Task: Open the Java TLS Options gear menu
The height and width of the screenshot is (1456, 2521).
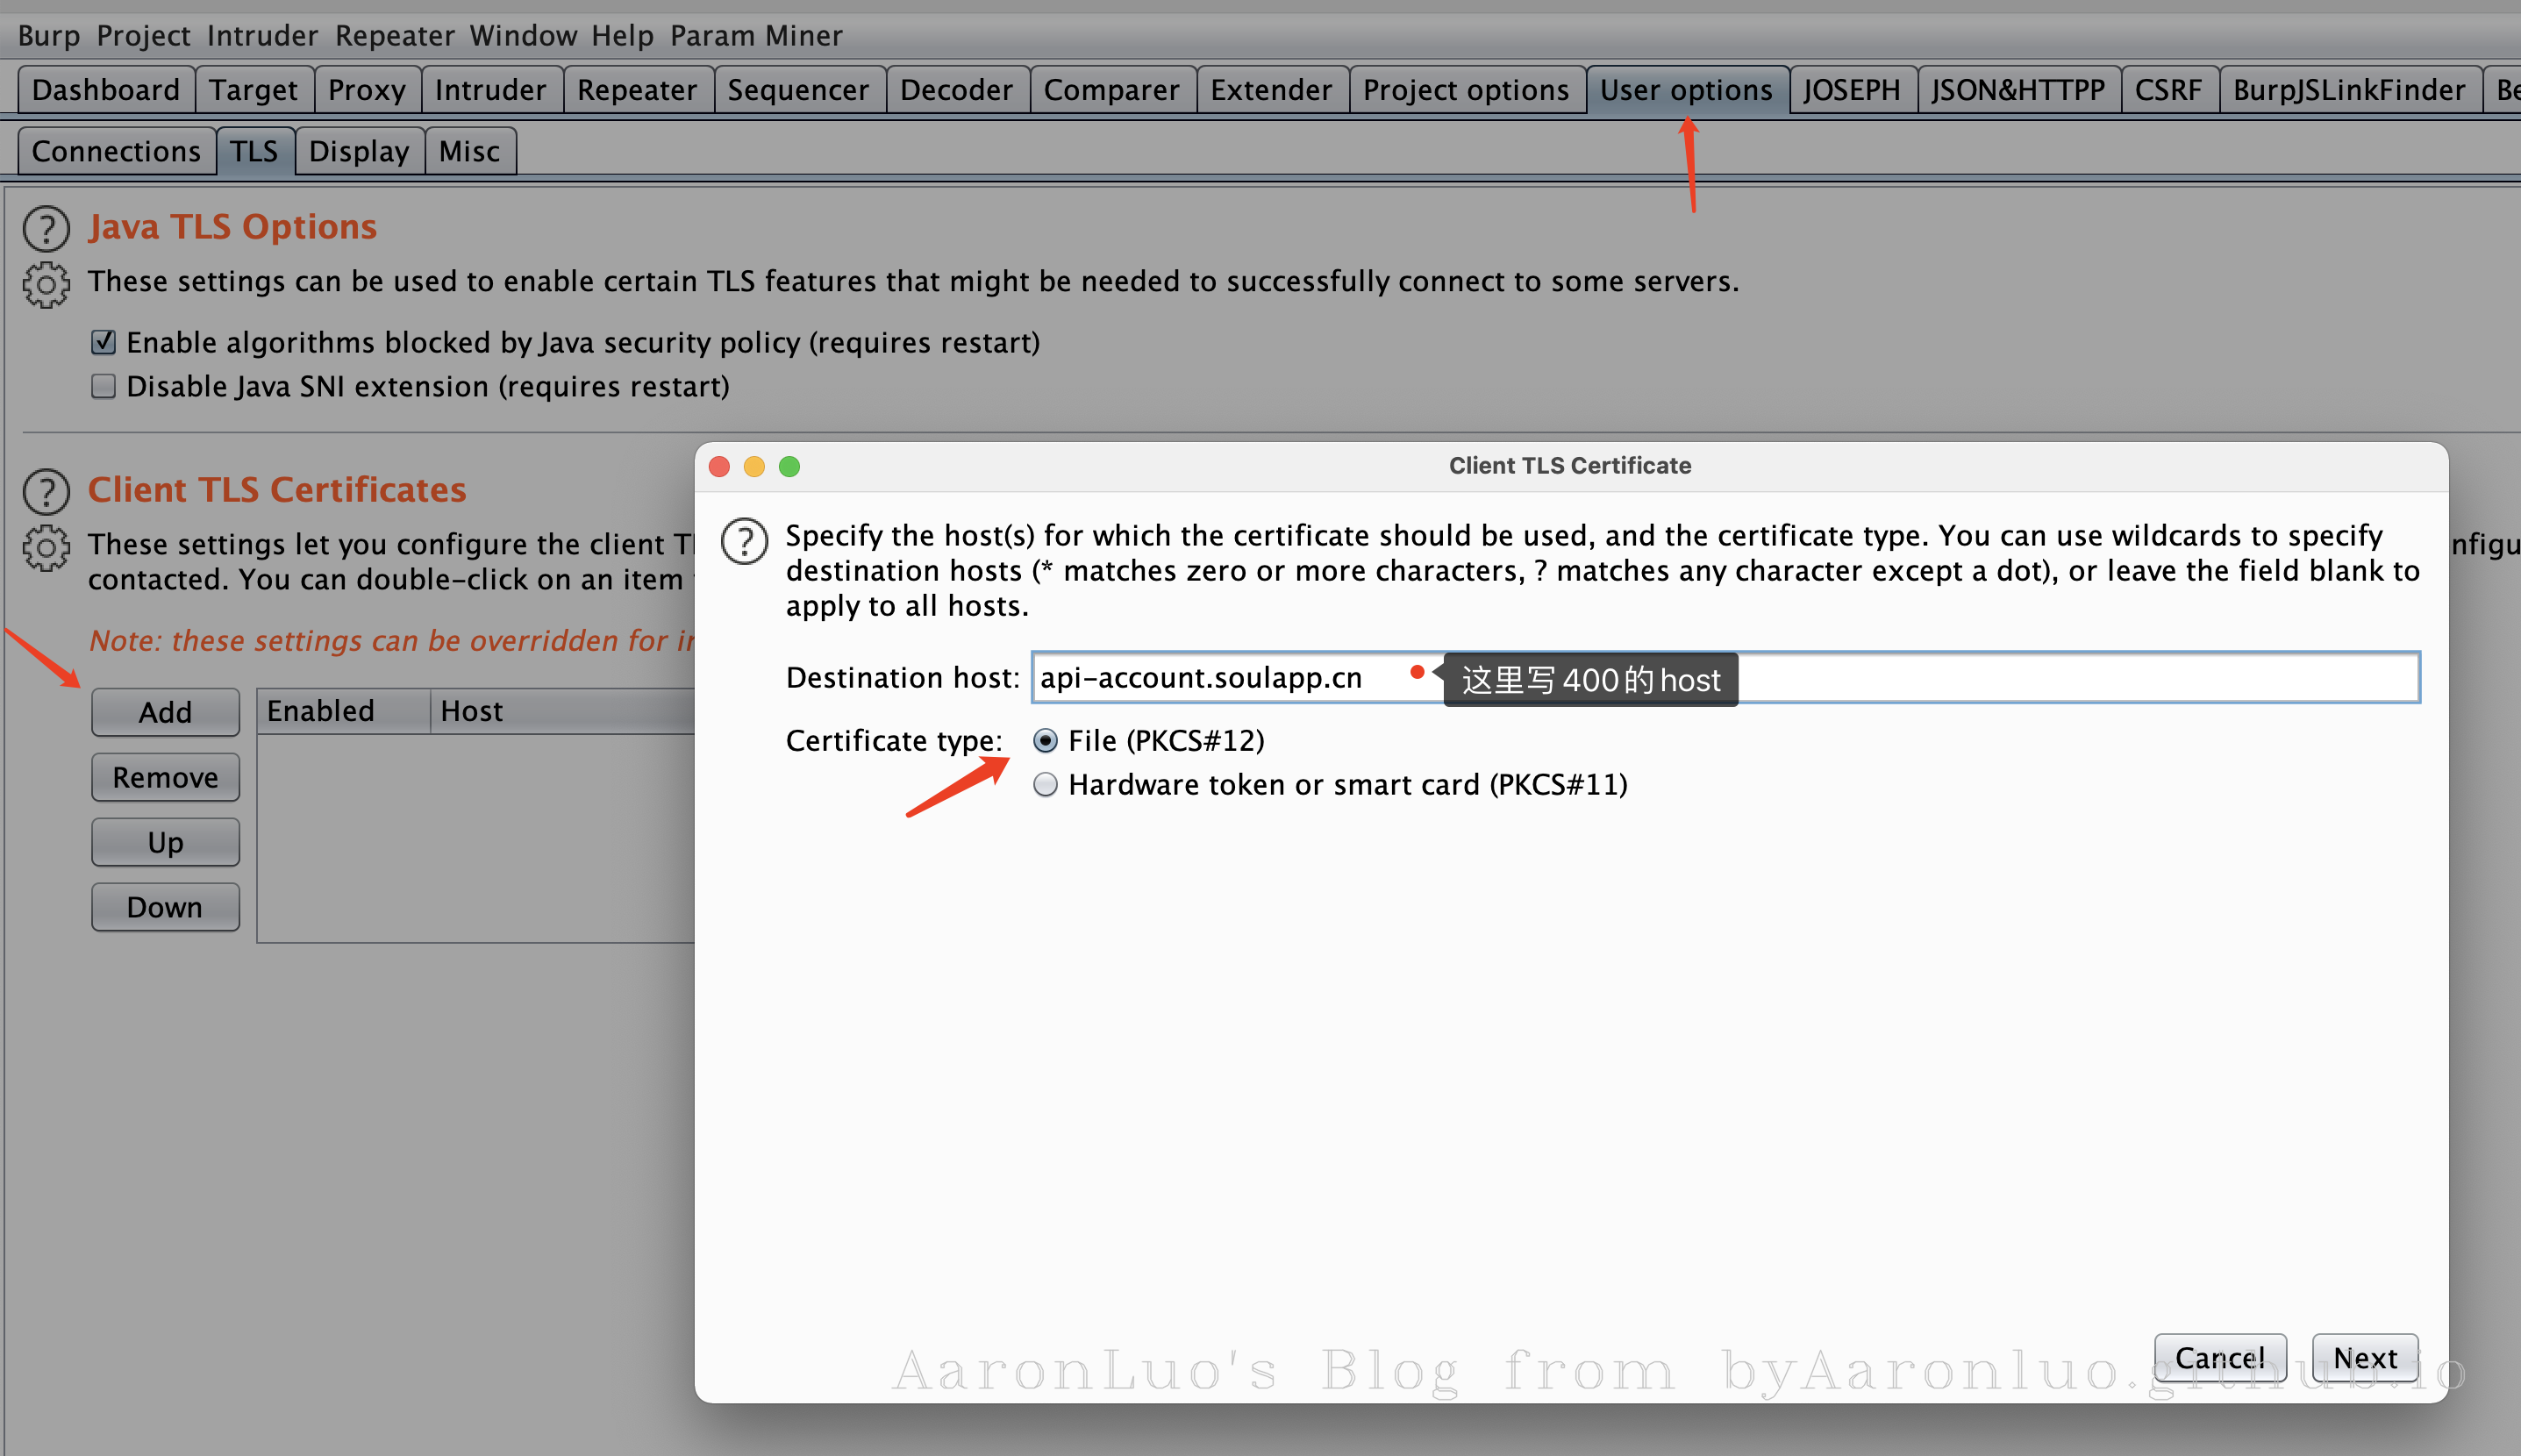Action: (46, 285)
